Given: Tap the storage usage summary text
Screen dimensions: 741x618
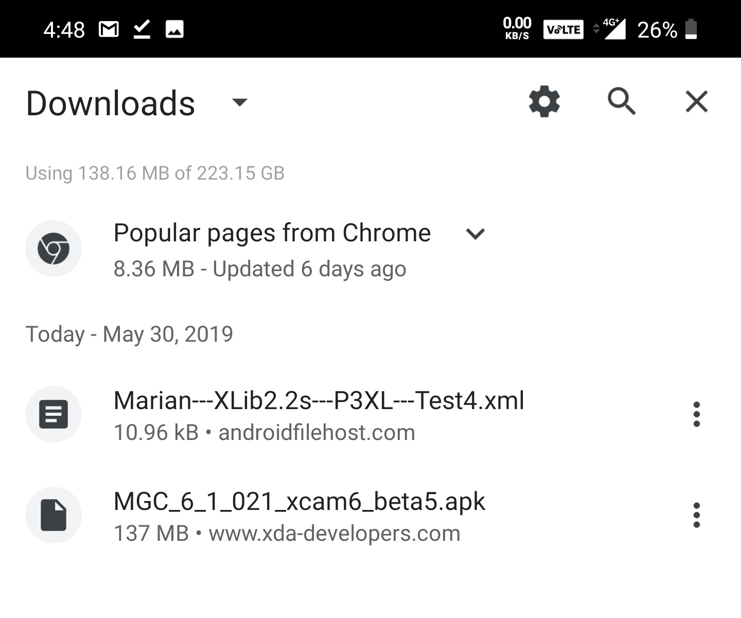Looking at the screenshot, I should pyautogui.click(x=154, y=173).
